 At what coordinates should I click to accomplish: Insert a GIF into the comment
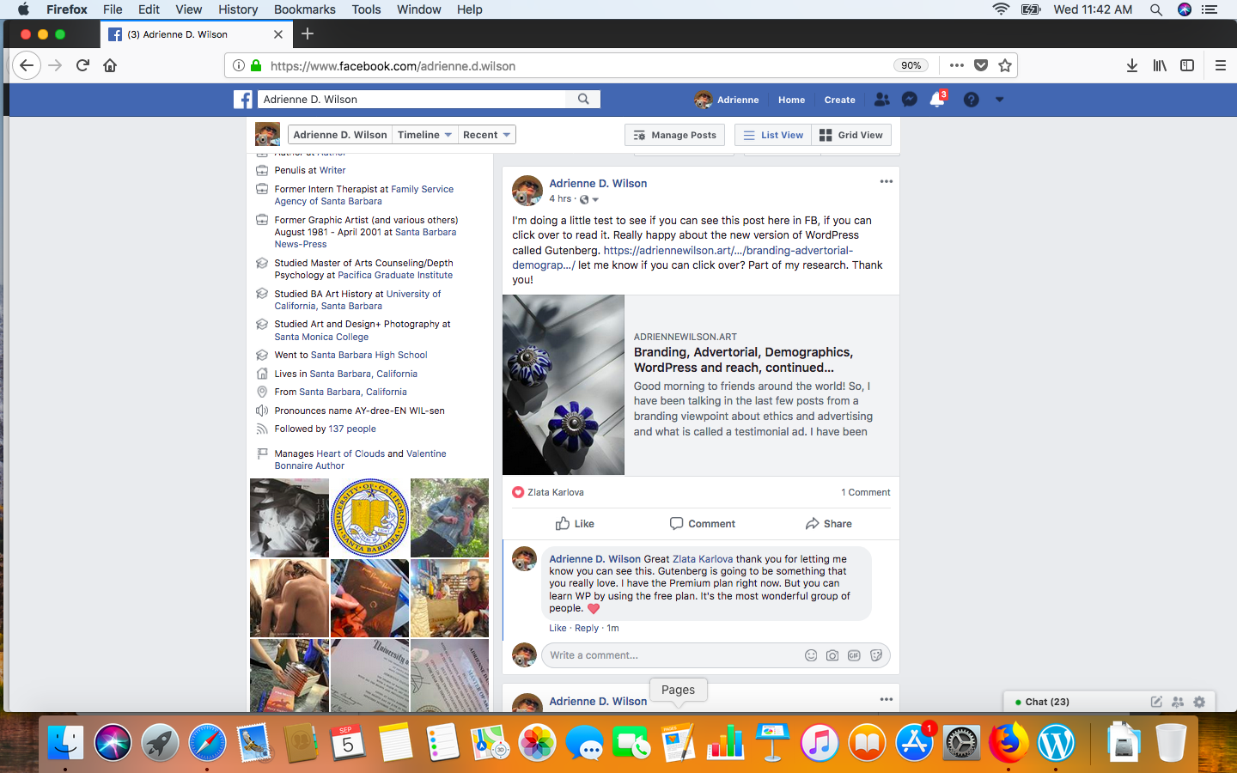click(x=854, y=655)
